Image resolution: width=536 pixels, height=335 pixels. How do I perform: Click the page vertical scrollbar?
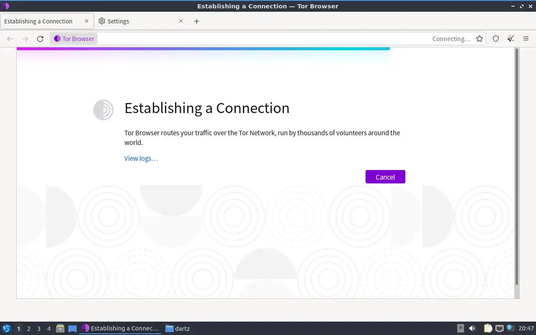517,166
